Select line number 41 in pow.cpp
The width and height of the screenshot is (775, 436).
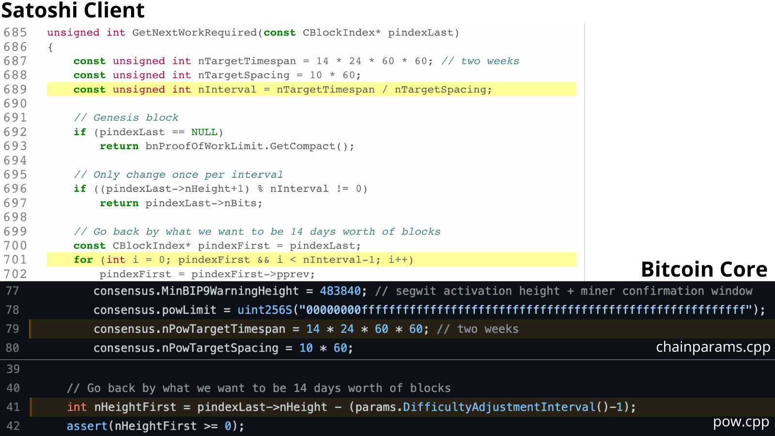pyautogui.click(x=13, y=407)
